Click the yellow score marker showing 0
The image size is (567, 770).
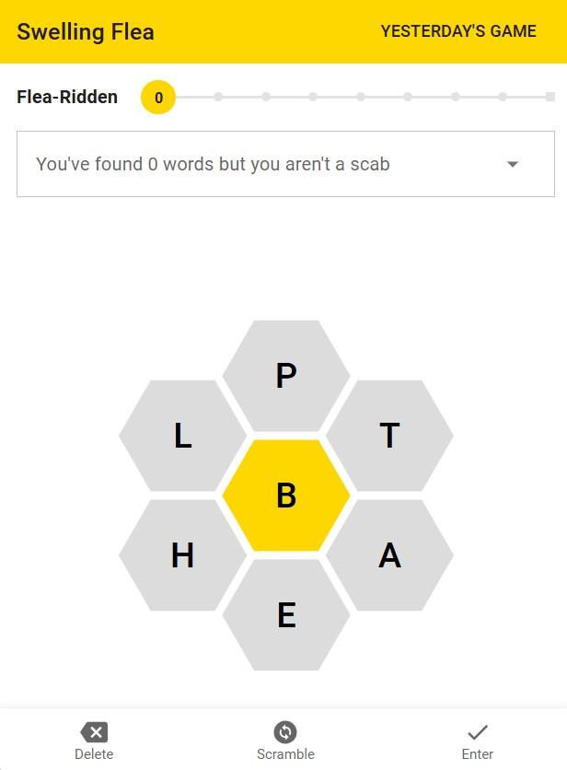point(158,97)
